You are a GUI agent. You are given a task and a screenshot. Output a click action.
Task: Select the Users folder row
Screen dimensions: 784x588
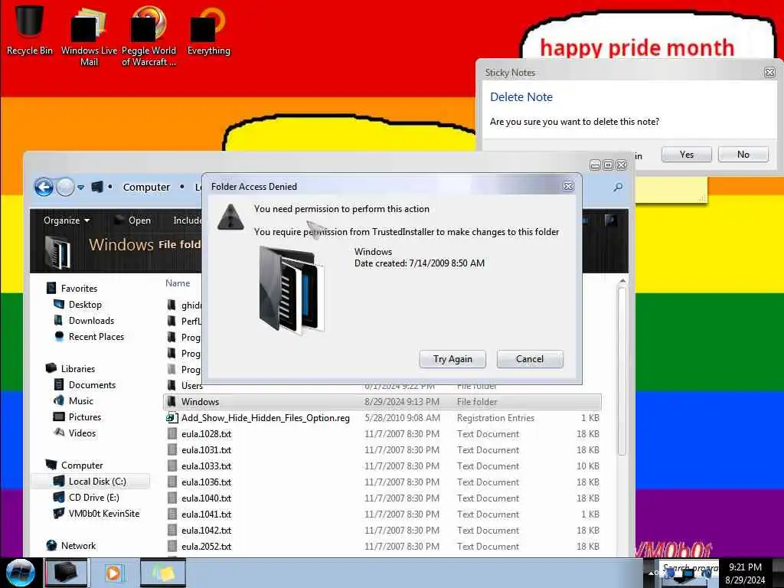pyautogui.click(x=192, y=386)
